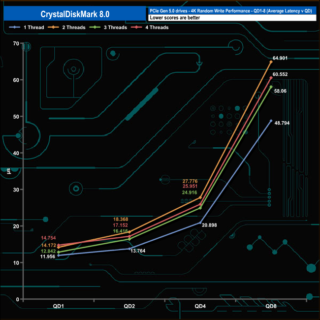Click the QD4 axis label

click(x=200, y=306)
